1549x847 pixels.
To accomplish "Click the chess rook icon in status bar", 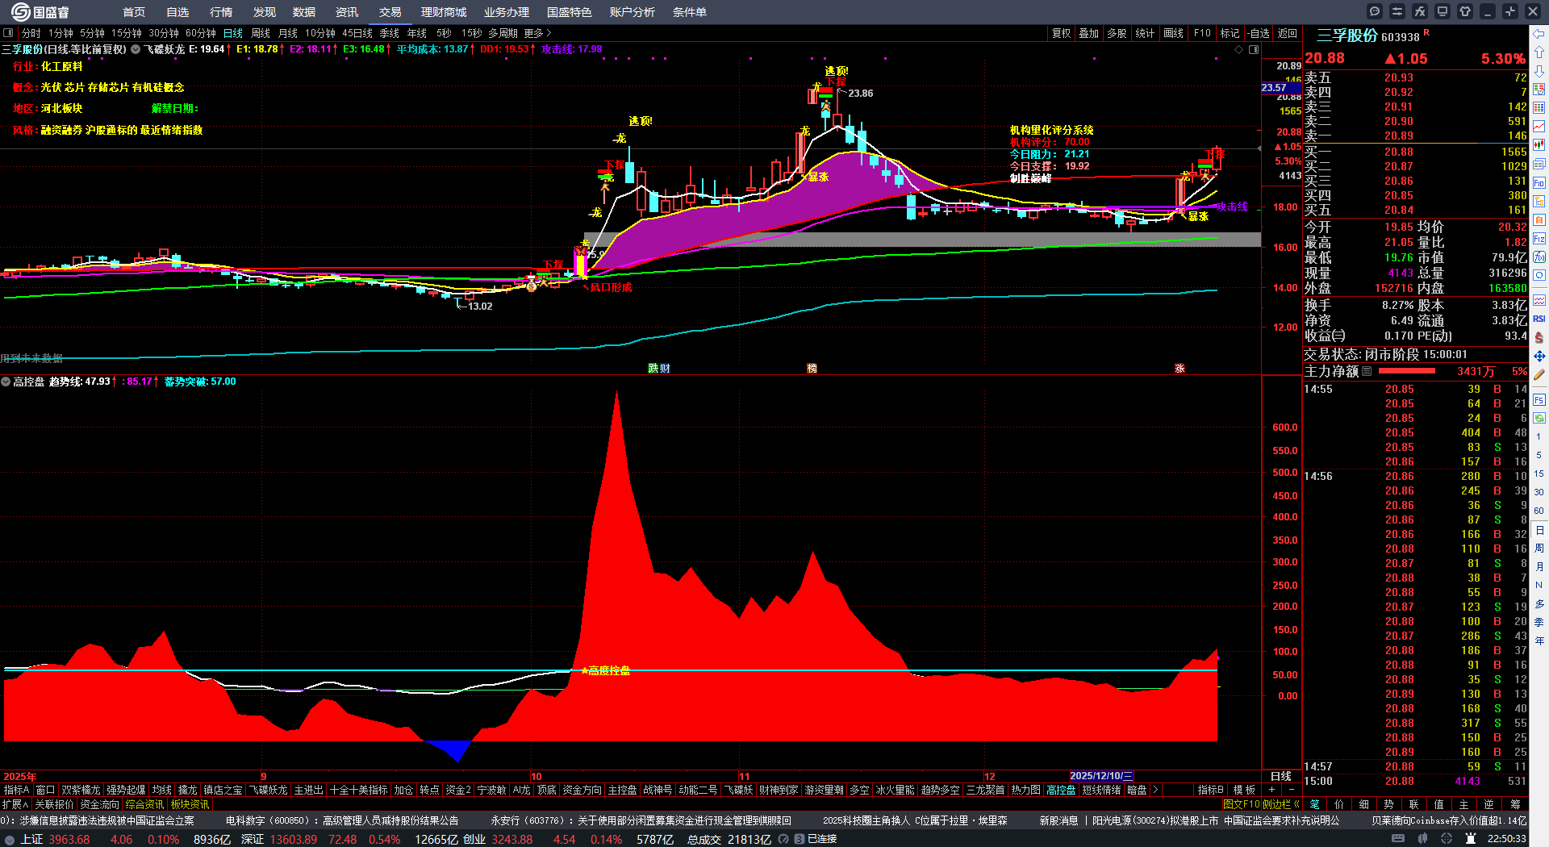I will click(1470, 839).
